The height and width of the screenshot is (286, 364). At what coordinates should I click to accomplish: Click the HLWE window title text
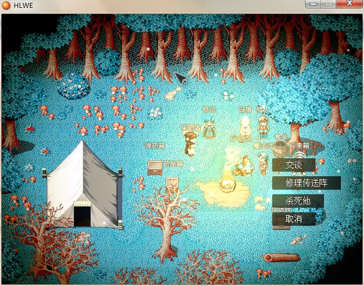(23, 5)
